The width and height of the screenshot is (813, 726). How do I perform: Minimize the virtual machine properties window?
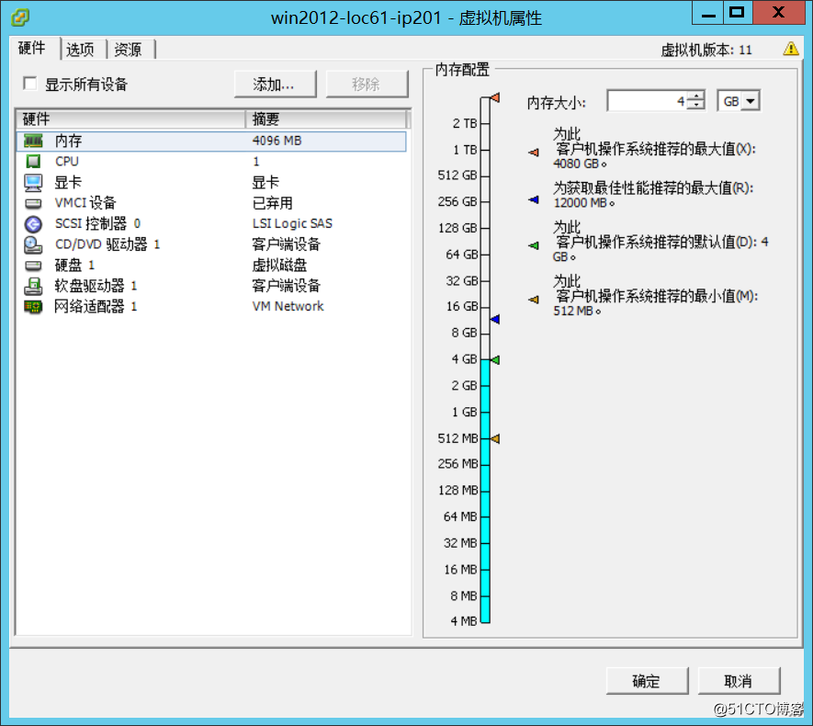tap(708, 13)
